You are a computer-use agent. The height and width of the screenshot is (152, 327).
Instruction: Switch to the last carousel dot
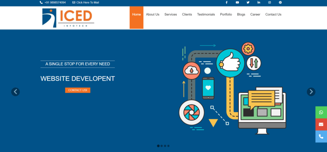tap(169, 146)
